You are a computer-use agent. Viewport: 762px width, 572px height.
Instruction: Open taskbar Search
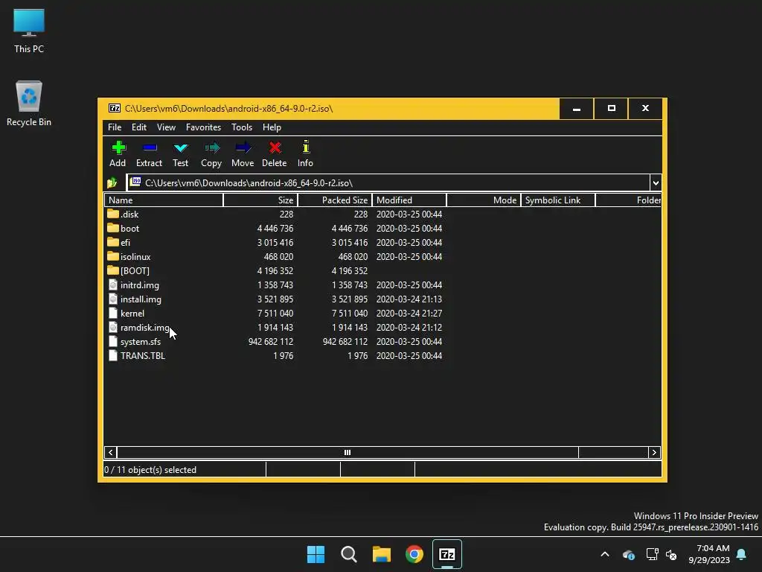tap(349, 554)
